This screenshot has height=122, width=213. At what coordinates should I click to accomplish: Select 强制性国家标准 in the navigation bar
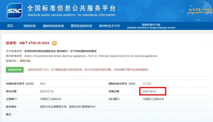(53, 26)
